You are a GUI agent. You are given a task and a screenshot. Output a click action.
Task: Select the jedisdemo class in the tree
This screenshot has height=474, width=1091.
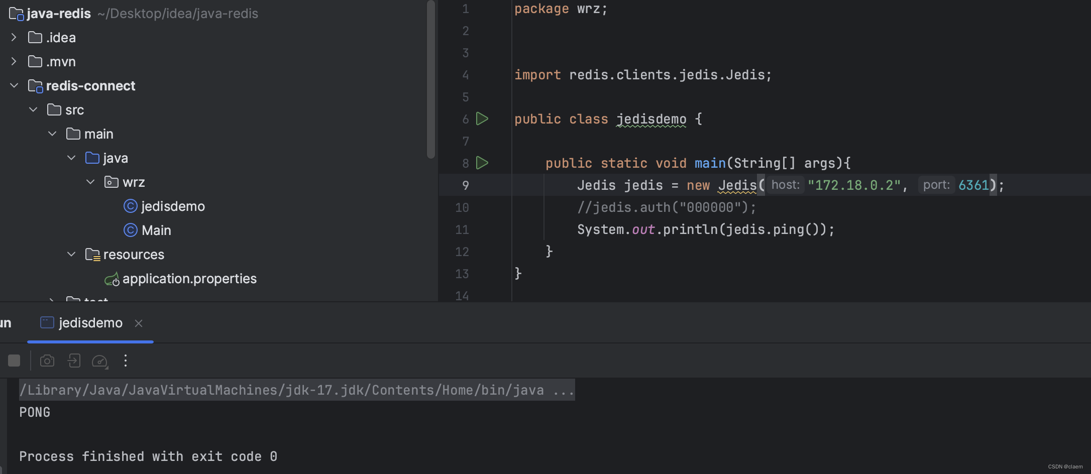coord(173,206)
